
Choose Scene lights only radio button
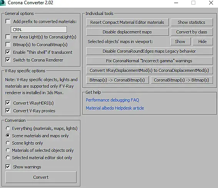coord(8,143)
